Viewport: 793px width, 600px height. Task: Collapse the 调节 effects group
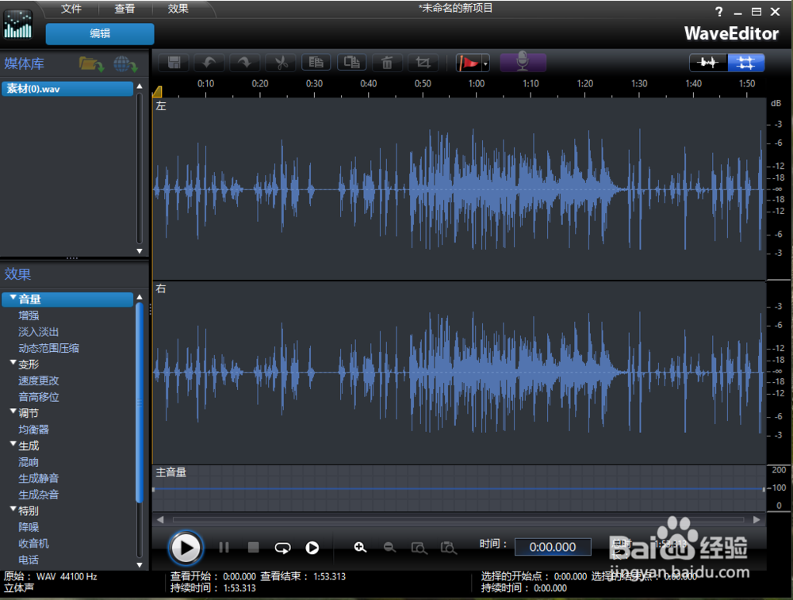13,412
